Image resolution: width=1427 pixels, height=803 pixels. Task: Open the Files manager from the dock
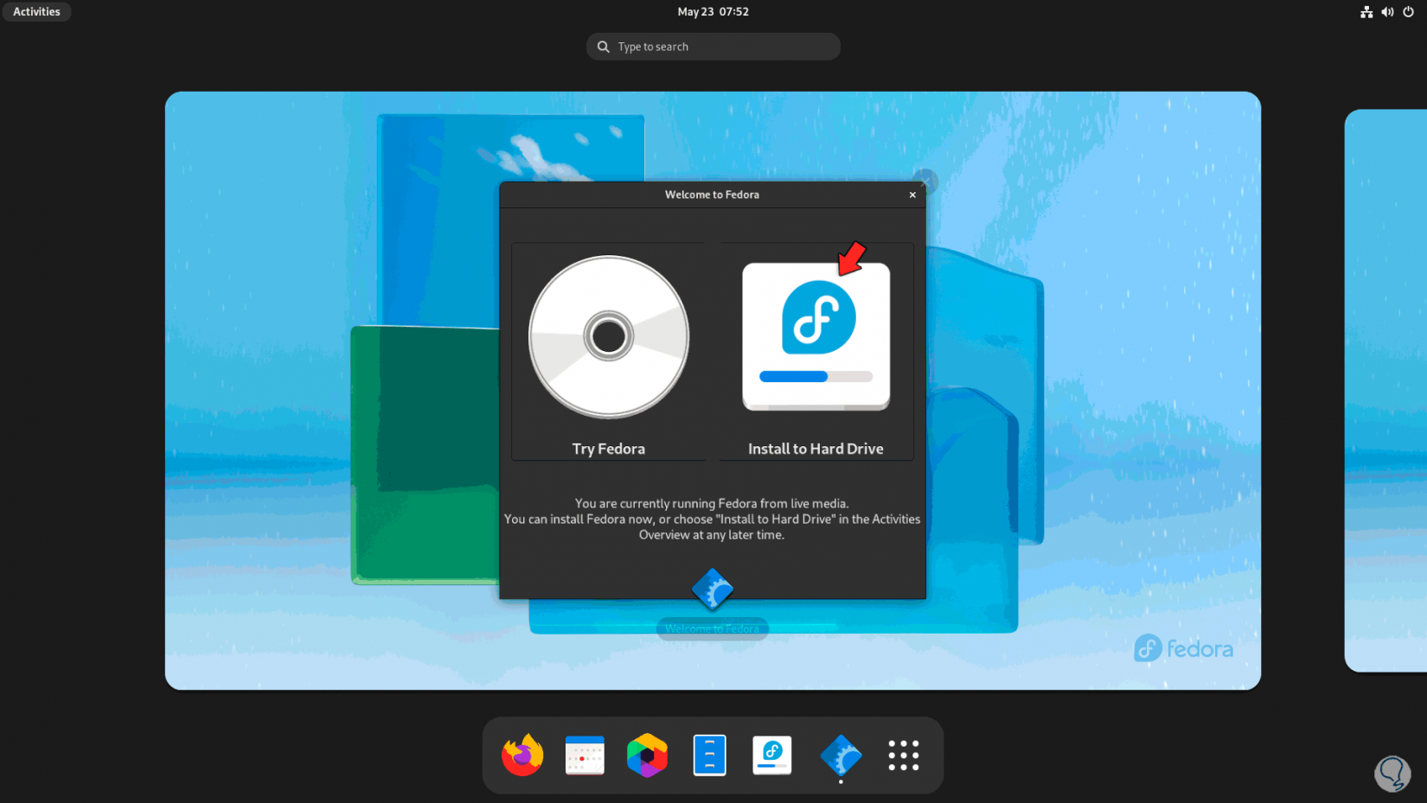pyautogui.click(x=709, y=755)
